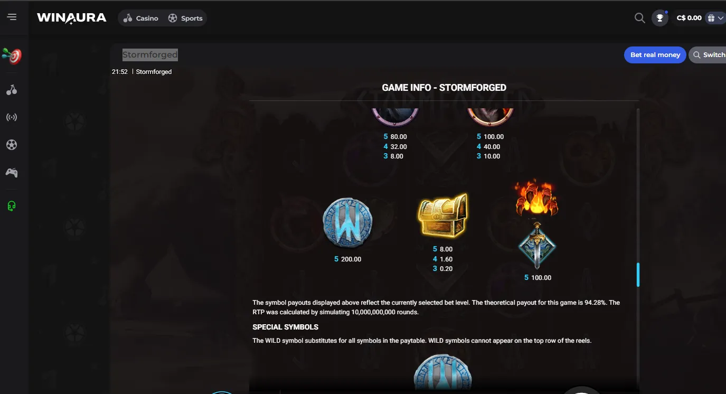Click the Switch game search button
This screenshot has width=726, height=394.
click(708, 55)
